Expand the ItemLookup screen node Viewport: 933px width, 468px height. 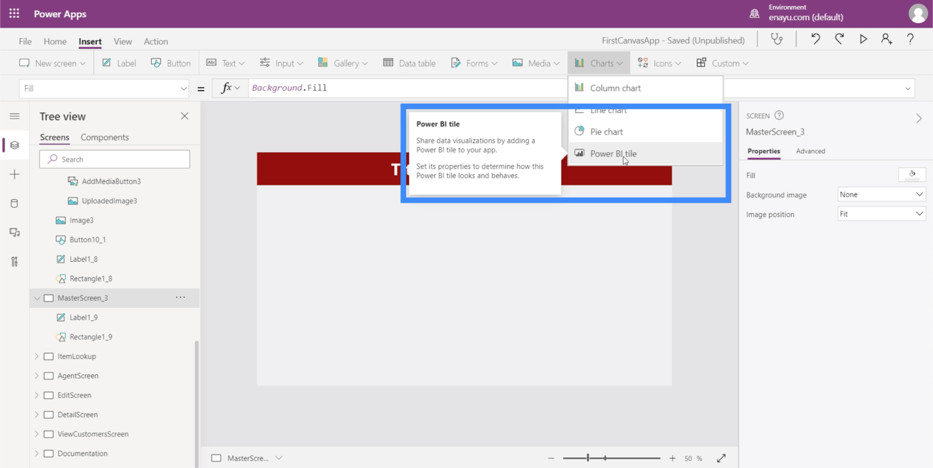37,356
